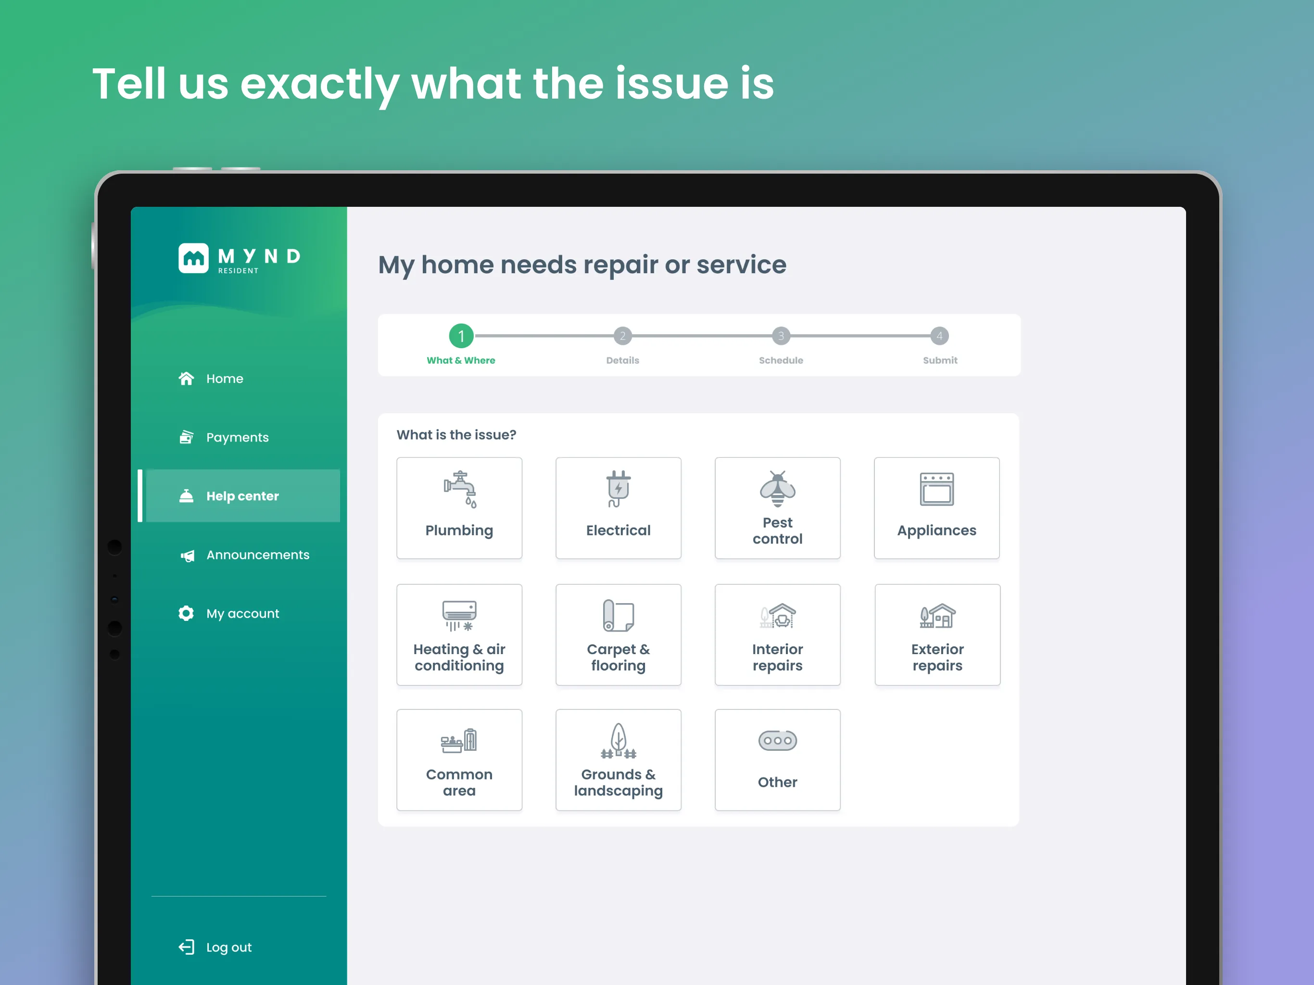Click the step 2 Details progress node
Viewport: 1314px width, 985px height.
(x=623, y=336)
